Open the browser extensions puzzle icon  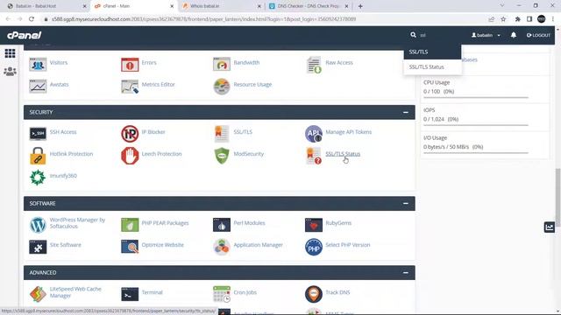[517, 19]
